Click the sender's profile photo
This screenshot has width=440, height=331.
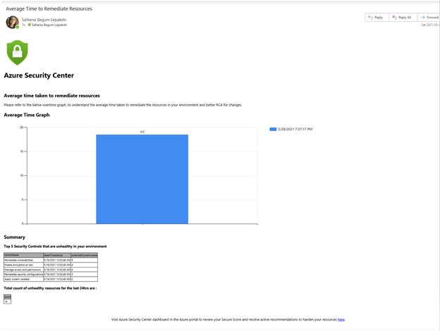(13, 22)
